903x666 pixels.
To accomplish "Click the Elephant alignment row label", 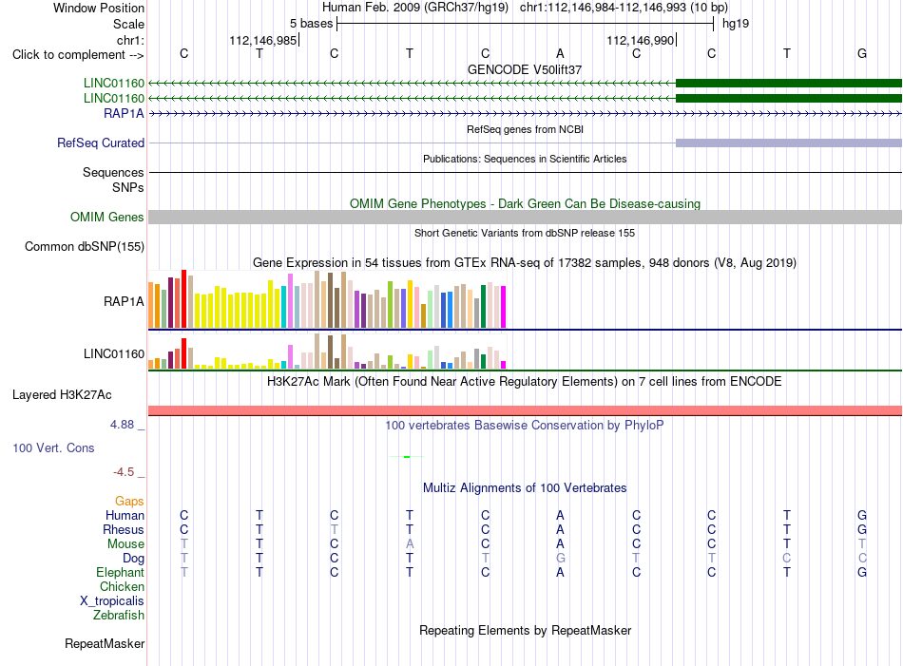I will tap(121, 572).
